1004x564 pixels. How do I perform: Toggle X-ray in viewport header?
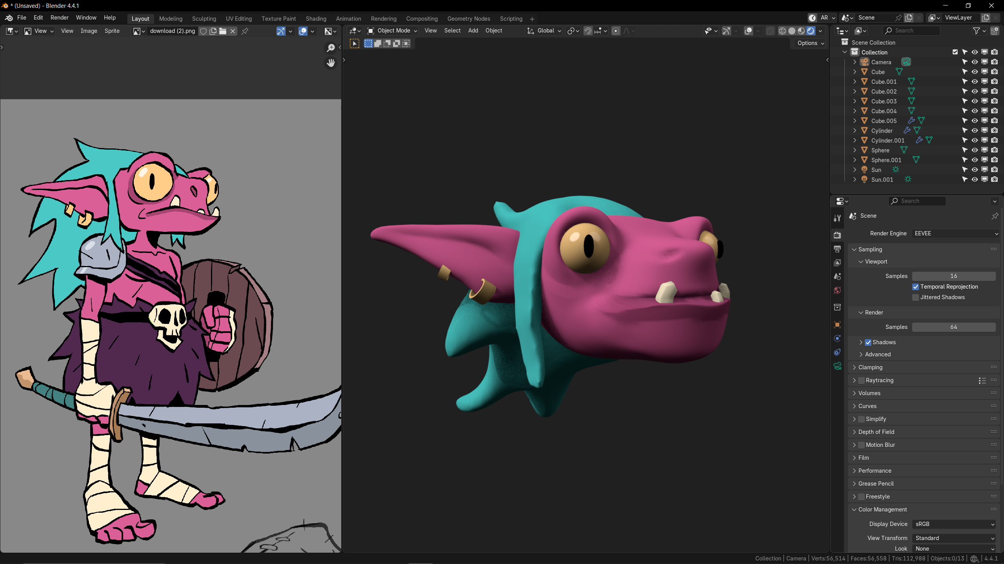770,31
